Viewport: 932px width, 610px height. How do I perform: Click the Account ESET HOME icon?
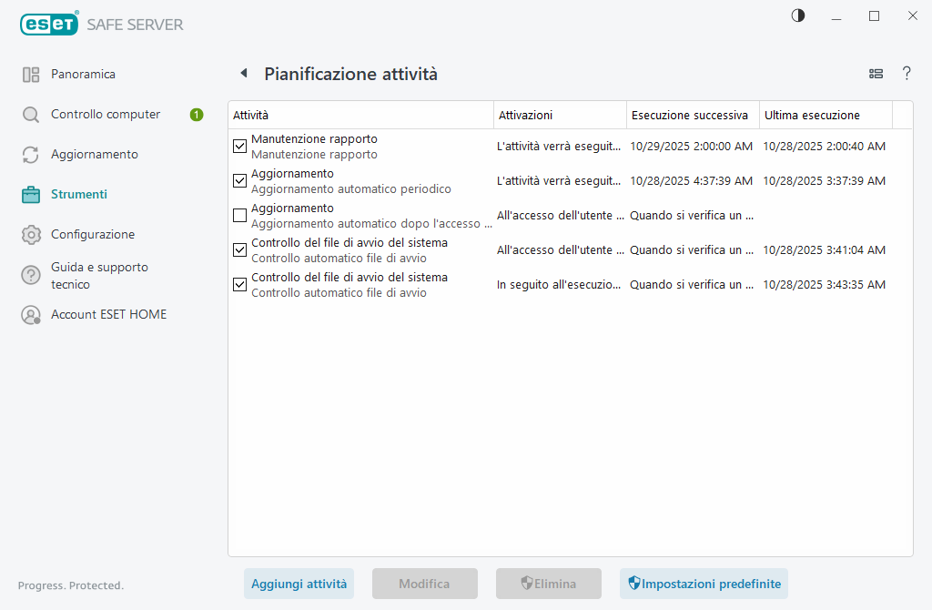pyautogui.click(x=31, y=315)
